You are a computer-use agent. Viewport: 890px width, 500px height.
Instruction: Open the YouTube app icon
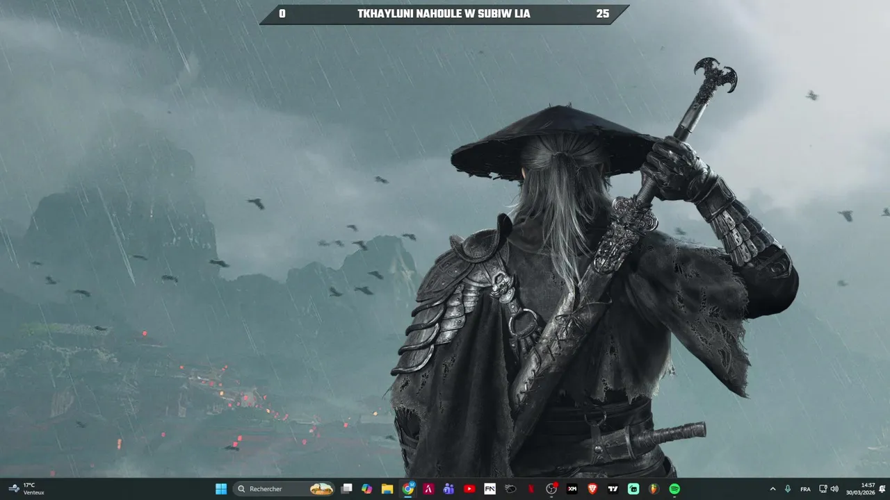point(469,489)
